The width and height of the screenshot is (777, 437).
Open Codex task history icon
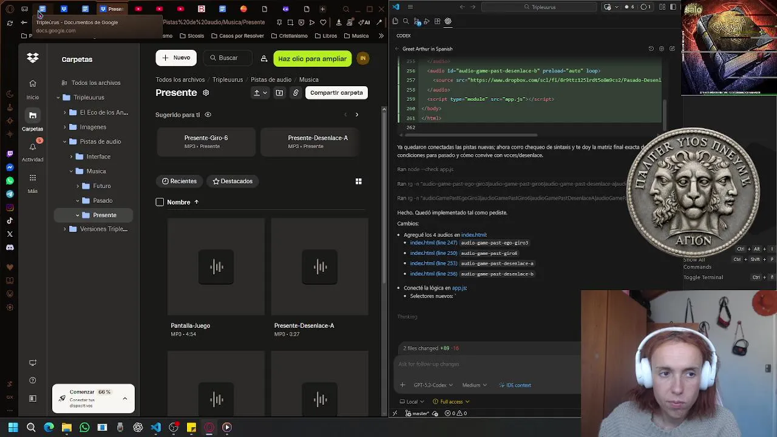click(x=651, y=49)
